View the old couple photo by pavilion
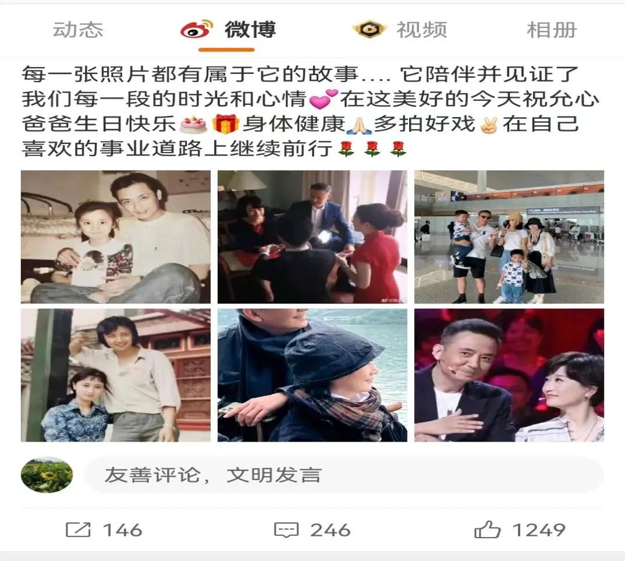625x561 pixels. tap(116, 375)
